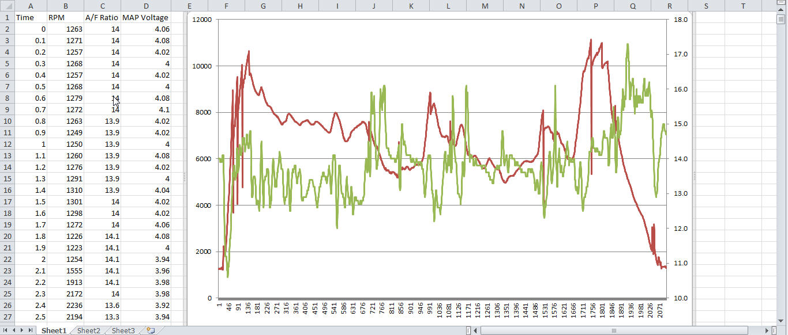The image size is (788, 335).
Task: Click the next sheet navigation arrow
Action: pyautogui.click(x=22, y=330)
